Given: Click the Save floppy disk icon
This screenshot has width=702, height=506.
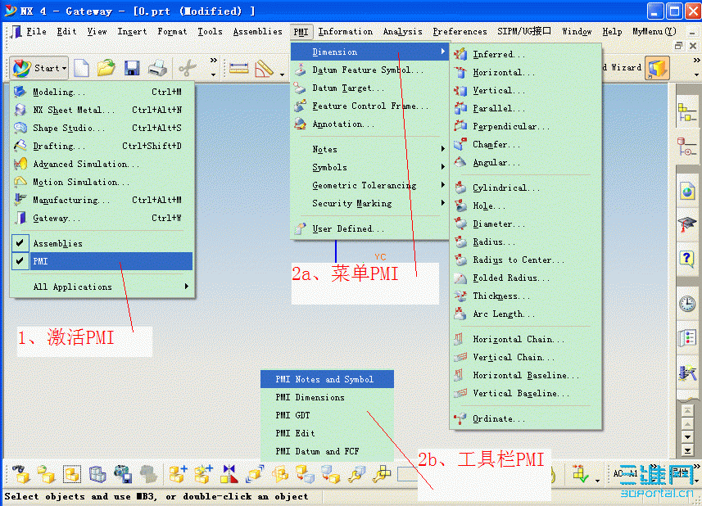Looking at the screenshot, I should point(132,69).
